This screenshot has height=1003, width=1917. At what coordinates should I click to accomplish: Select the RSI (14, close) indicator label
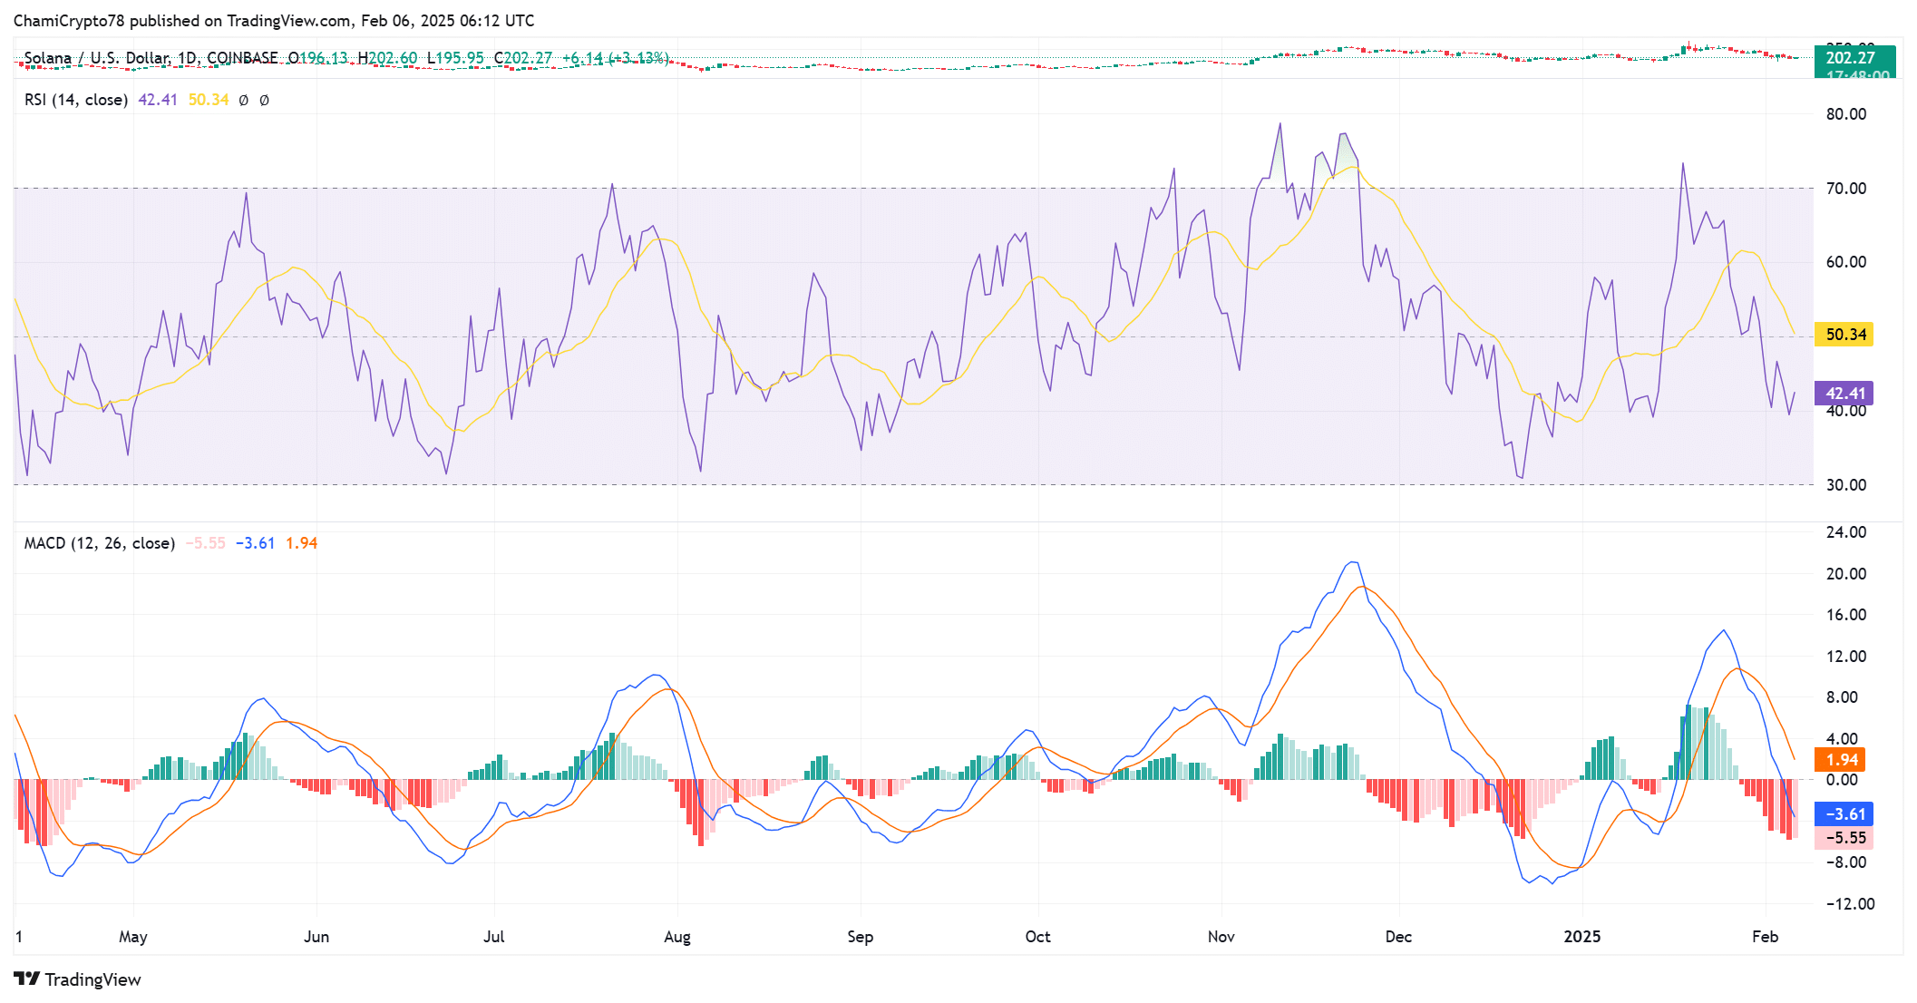76,100
